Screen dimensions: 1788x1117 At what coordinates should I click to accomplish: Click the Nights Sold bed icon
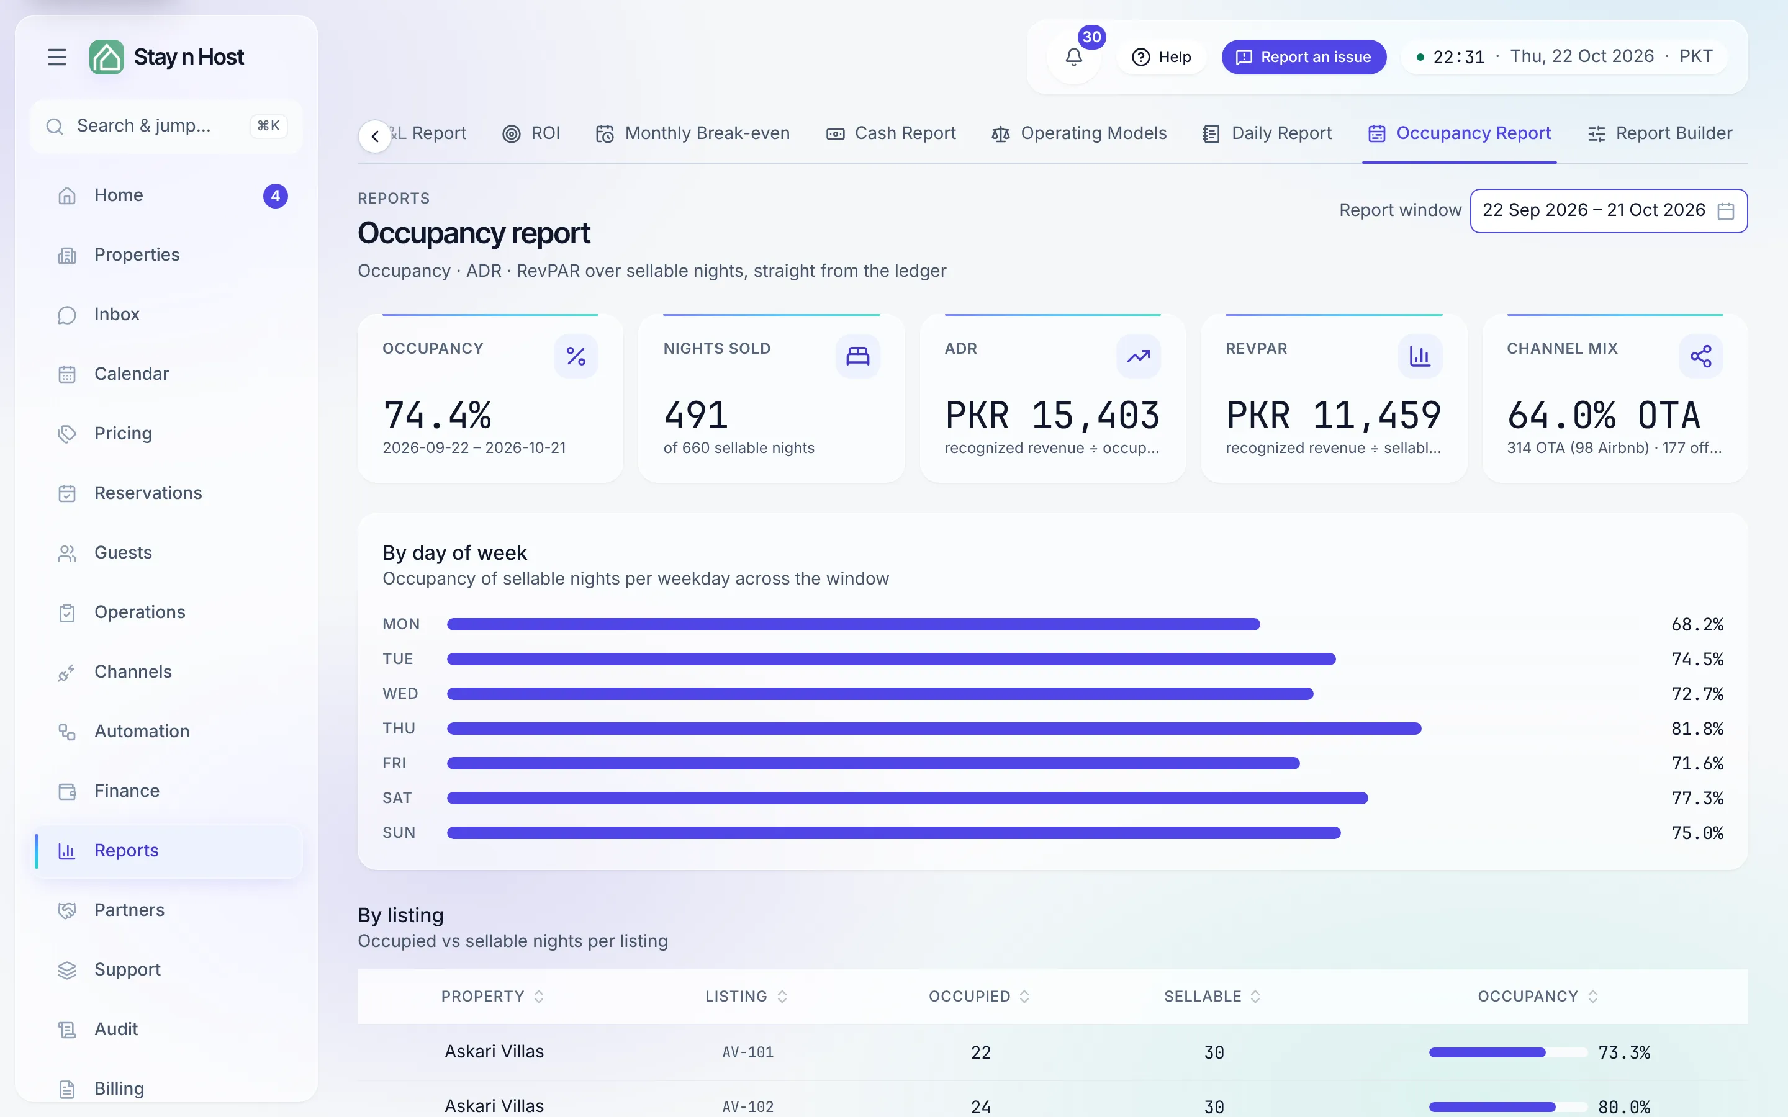pyautogui.click(x=857, y=357)
